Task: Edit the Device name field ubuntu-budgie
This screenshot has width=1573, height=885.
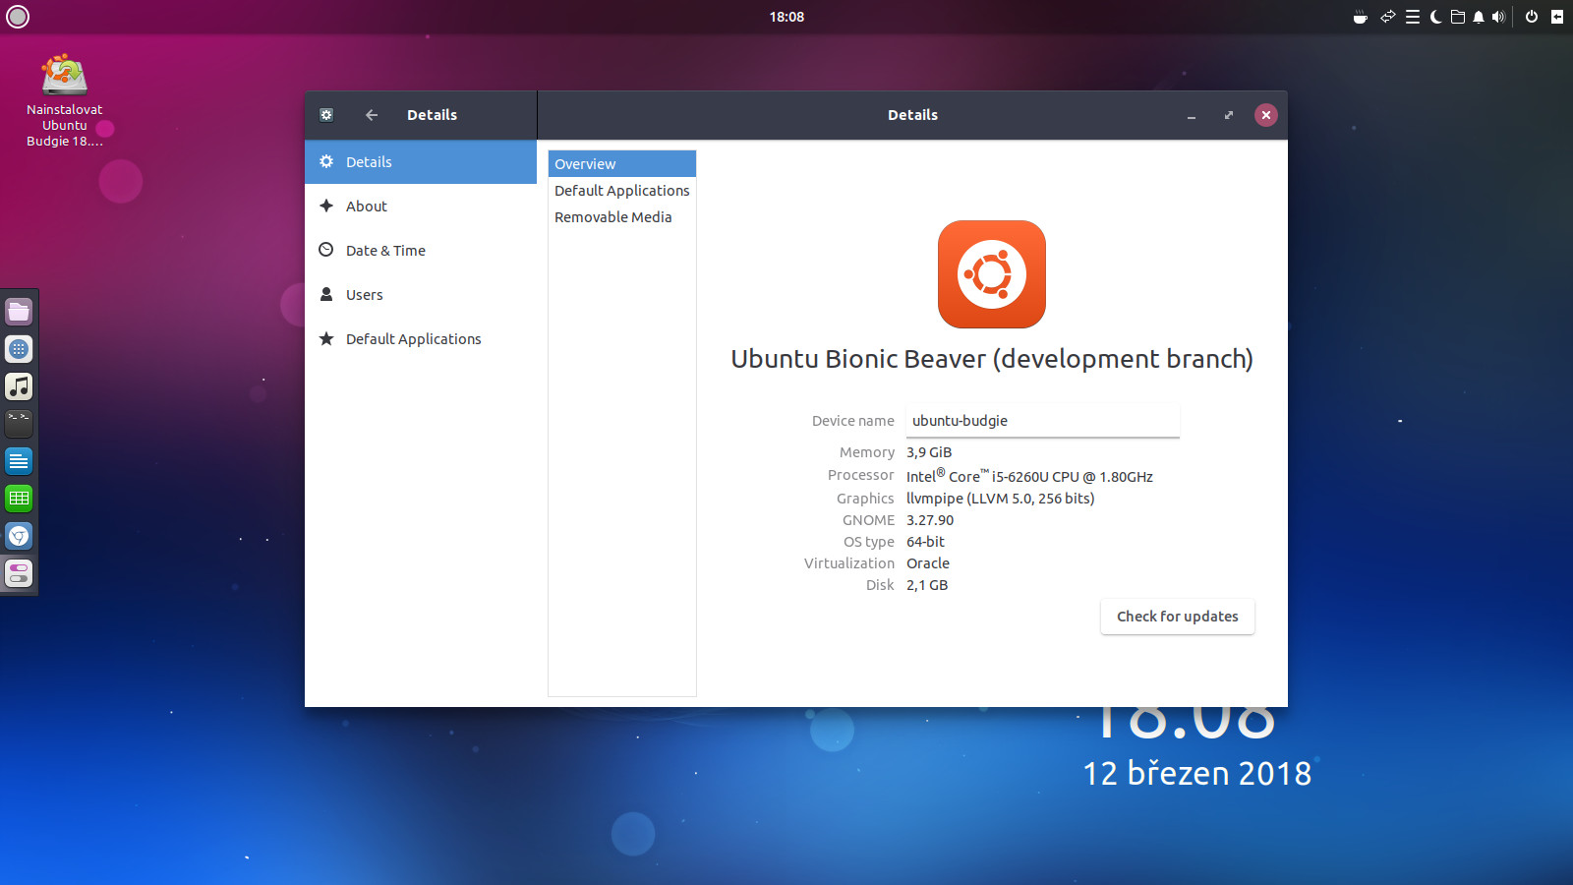Action: (1043, 421)
